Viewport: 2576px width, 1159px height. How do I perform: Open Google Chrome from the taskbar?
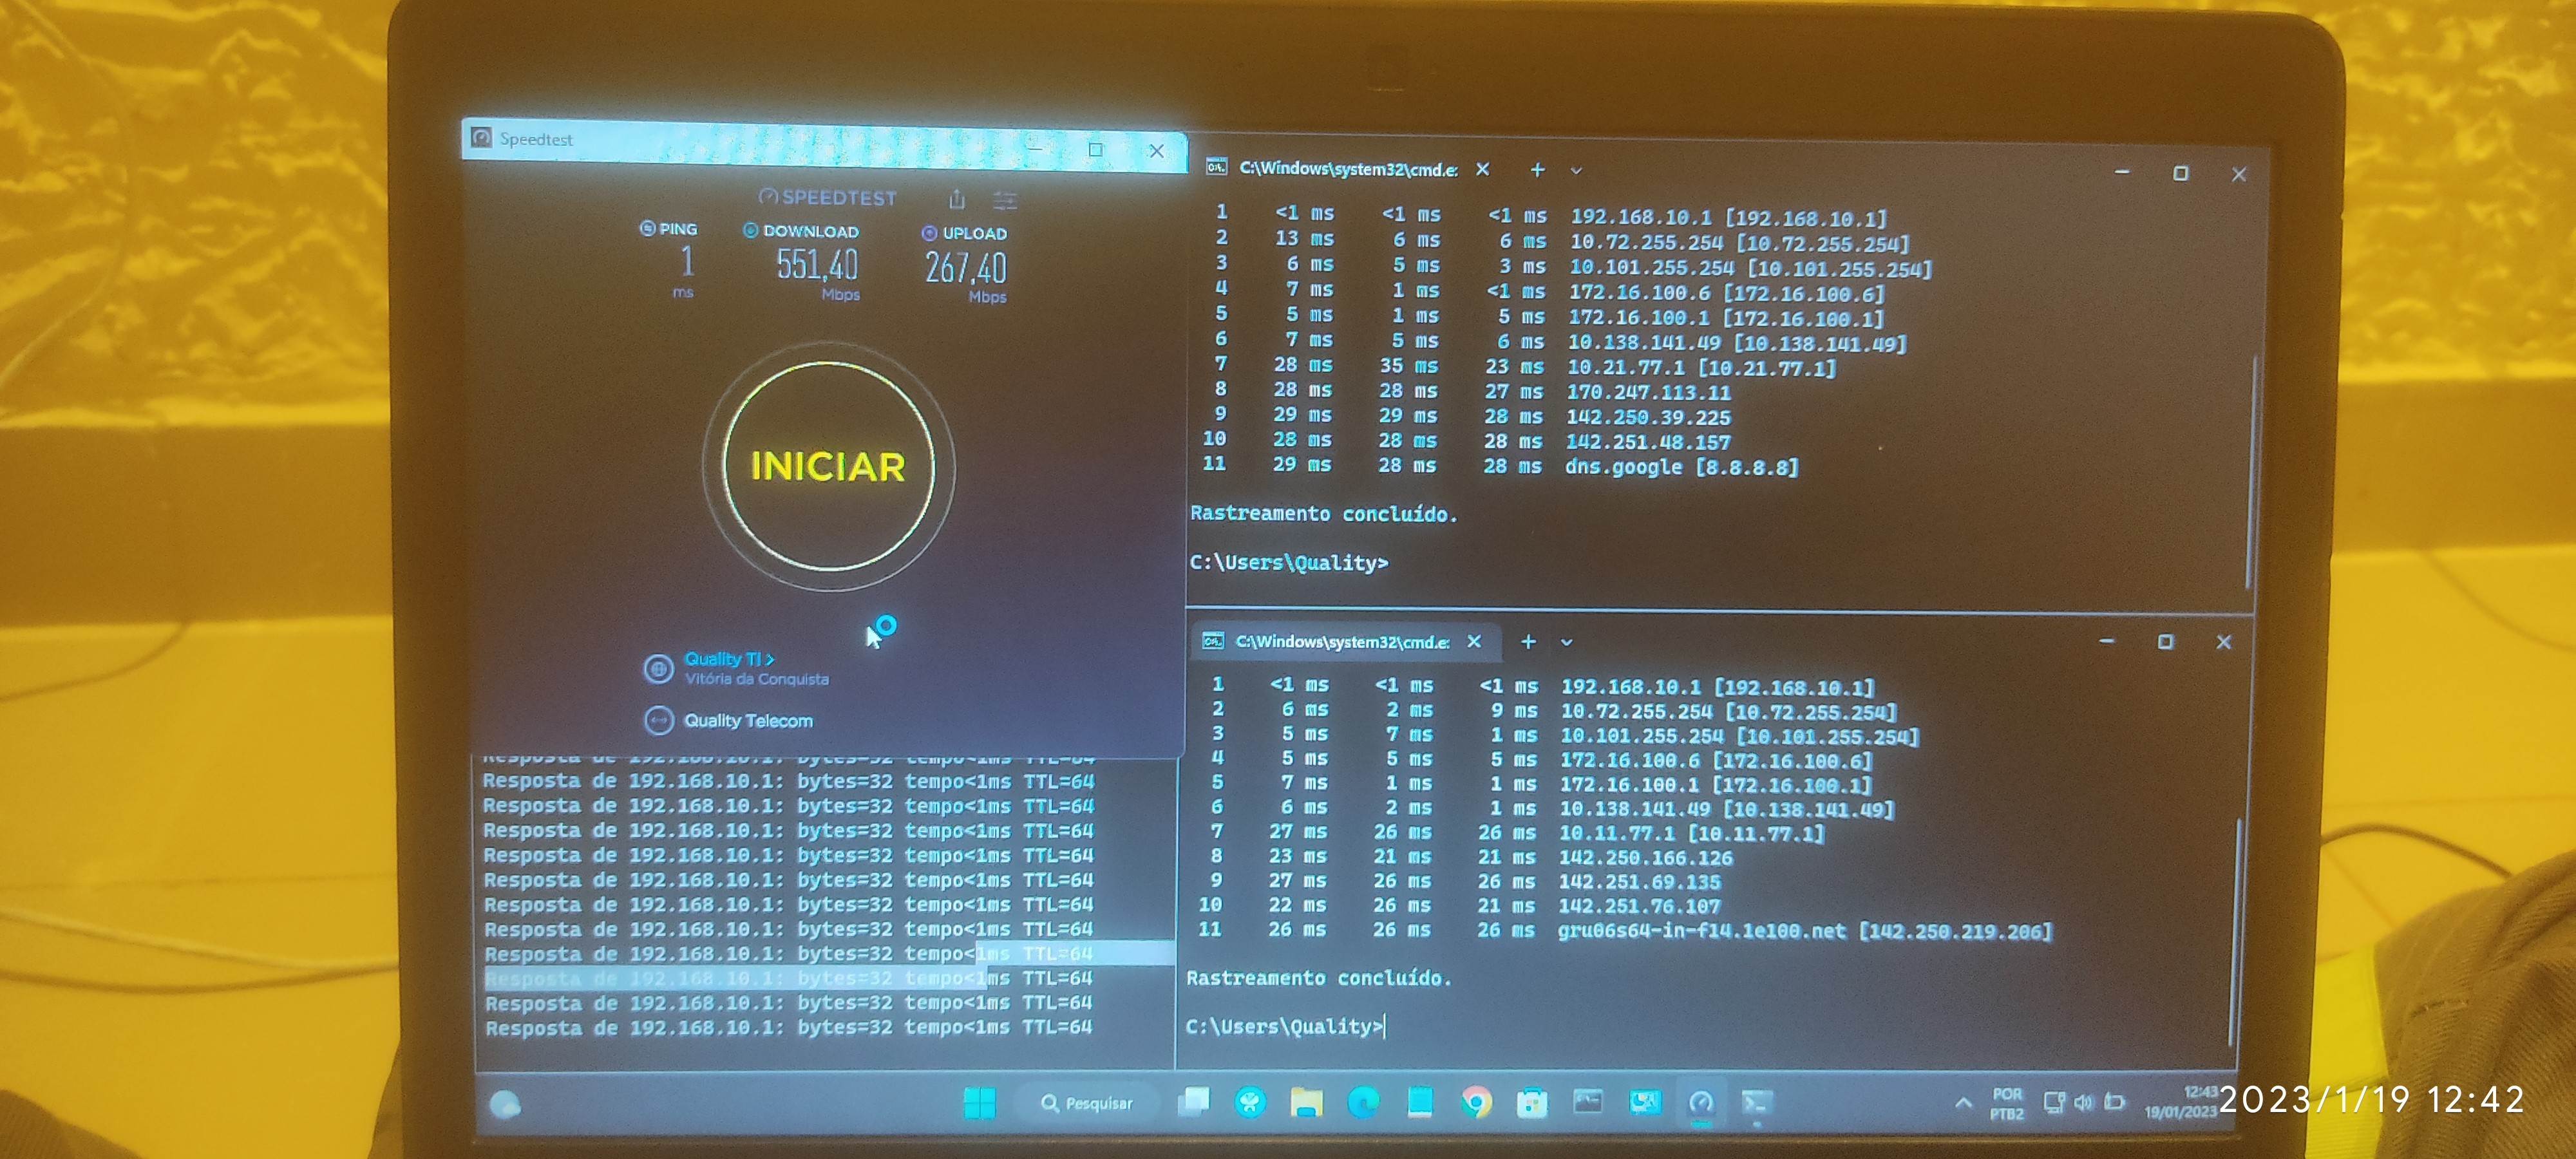(x=1476, y=1103)
